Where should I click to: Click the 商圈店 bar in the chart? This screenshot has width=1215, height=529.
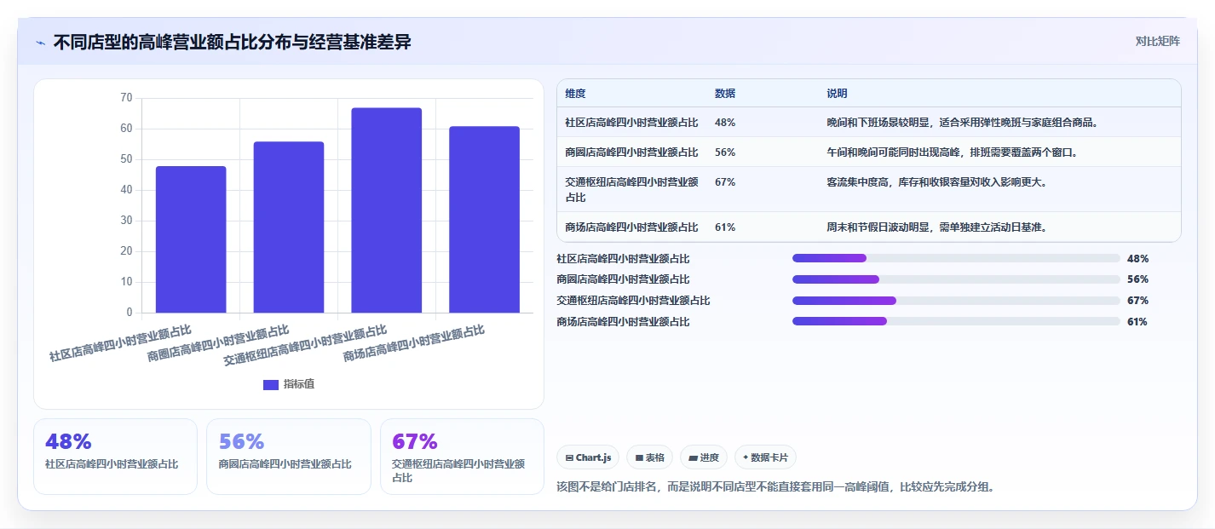289,227
